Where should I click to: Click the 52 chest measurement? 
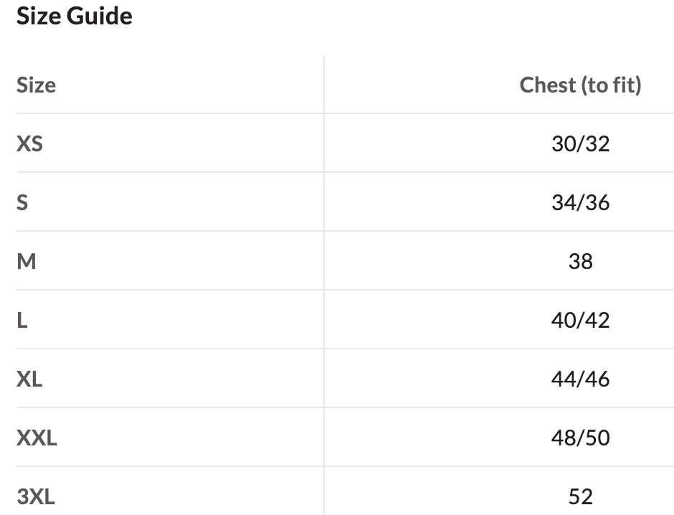(x=580, y=497)
